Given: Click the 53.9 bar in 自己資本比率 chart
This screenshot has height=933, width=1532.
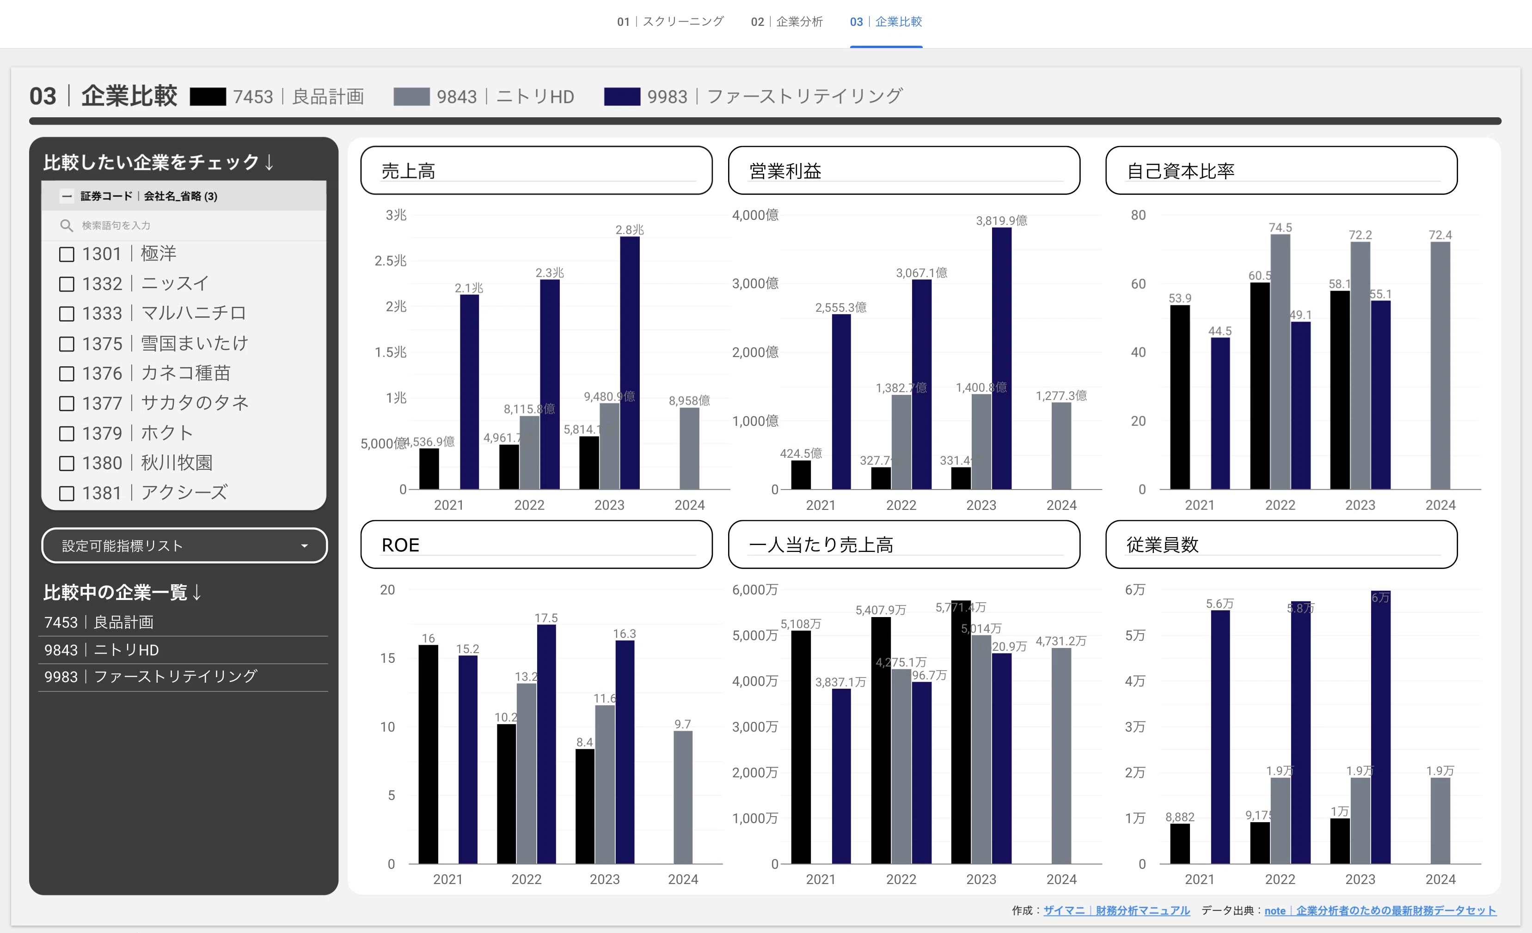Looking at the screenshot, I should [1179, 398].
